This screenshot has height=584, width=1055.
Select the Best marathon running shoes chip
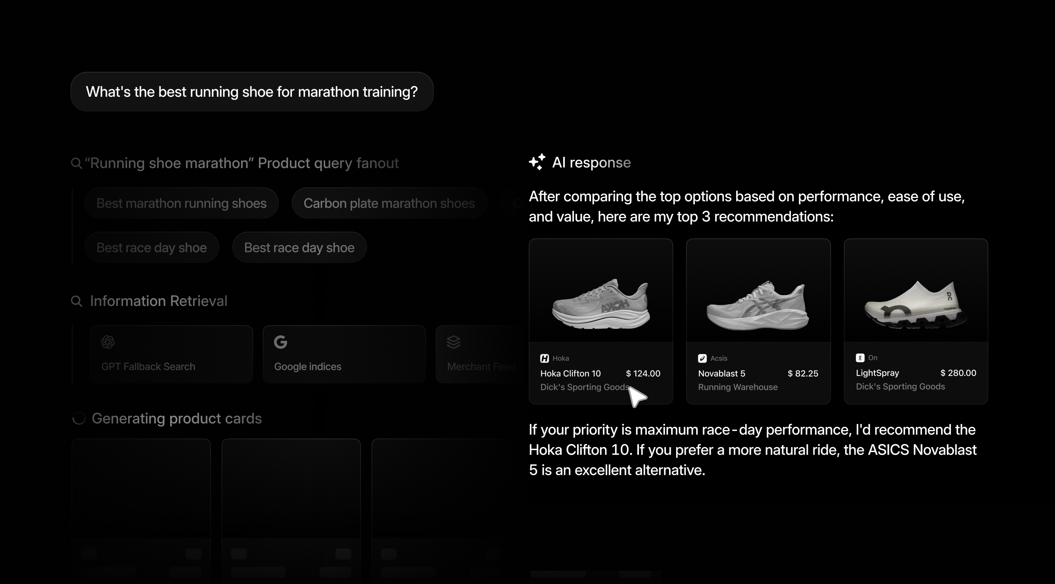click(x=181, y=203)
